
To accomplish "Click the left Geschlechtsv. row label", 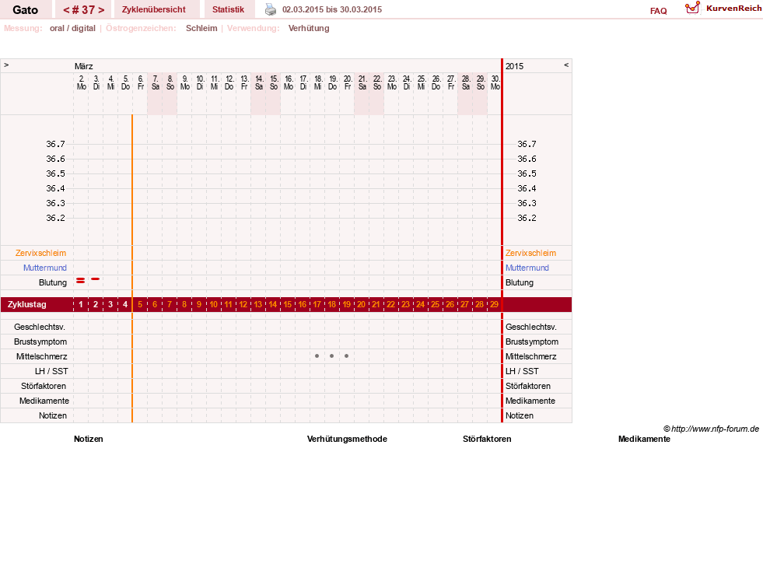I will [x=40, y=327].
